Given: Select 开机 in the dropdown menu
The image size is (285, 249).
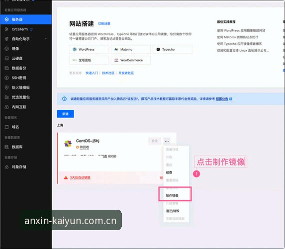Looking at the screenshot, I should [169, 157].
